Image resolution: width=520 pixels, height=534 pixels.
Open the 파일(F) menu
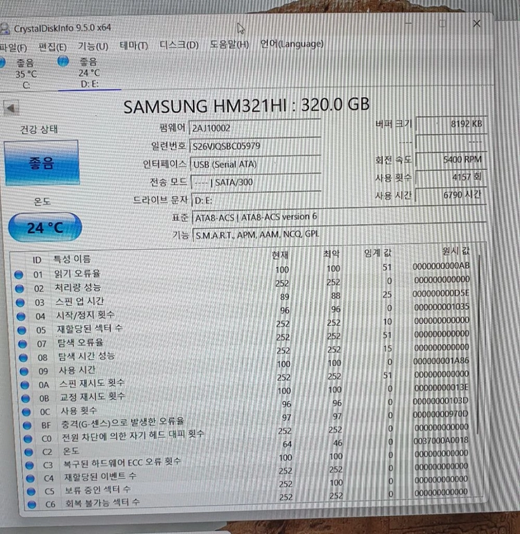click(x=13, y=48)
